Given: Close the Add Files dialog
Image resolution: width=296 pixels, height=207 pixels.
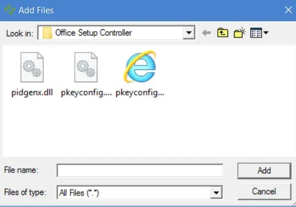Looking at the screenshot, I should tap(289, 10).
